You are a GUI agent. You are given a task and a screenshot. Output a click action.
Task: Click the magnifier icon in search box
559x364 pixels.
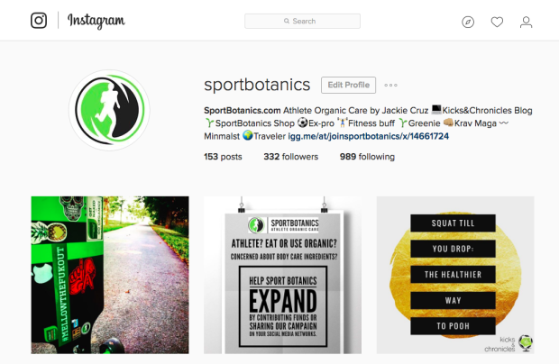tap(287, 21)
